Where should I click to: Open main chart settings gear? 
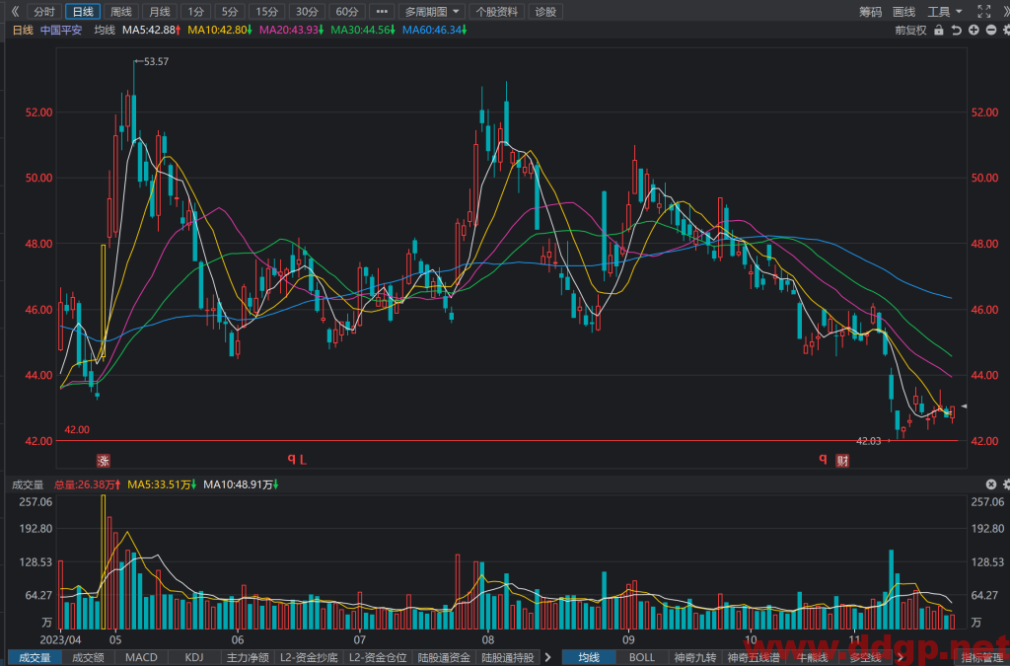(x=1006, y=31)
